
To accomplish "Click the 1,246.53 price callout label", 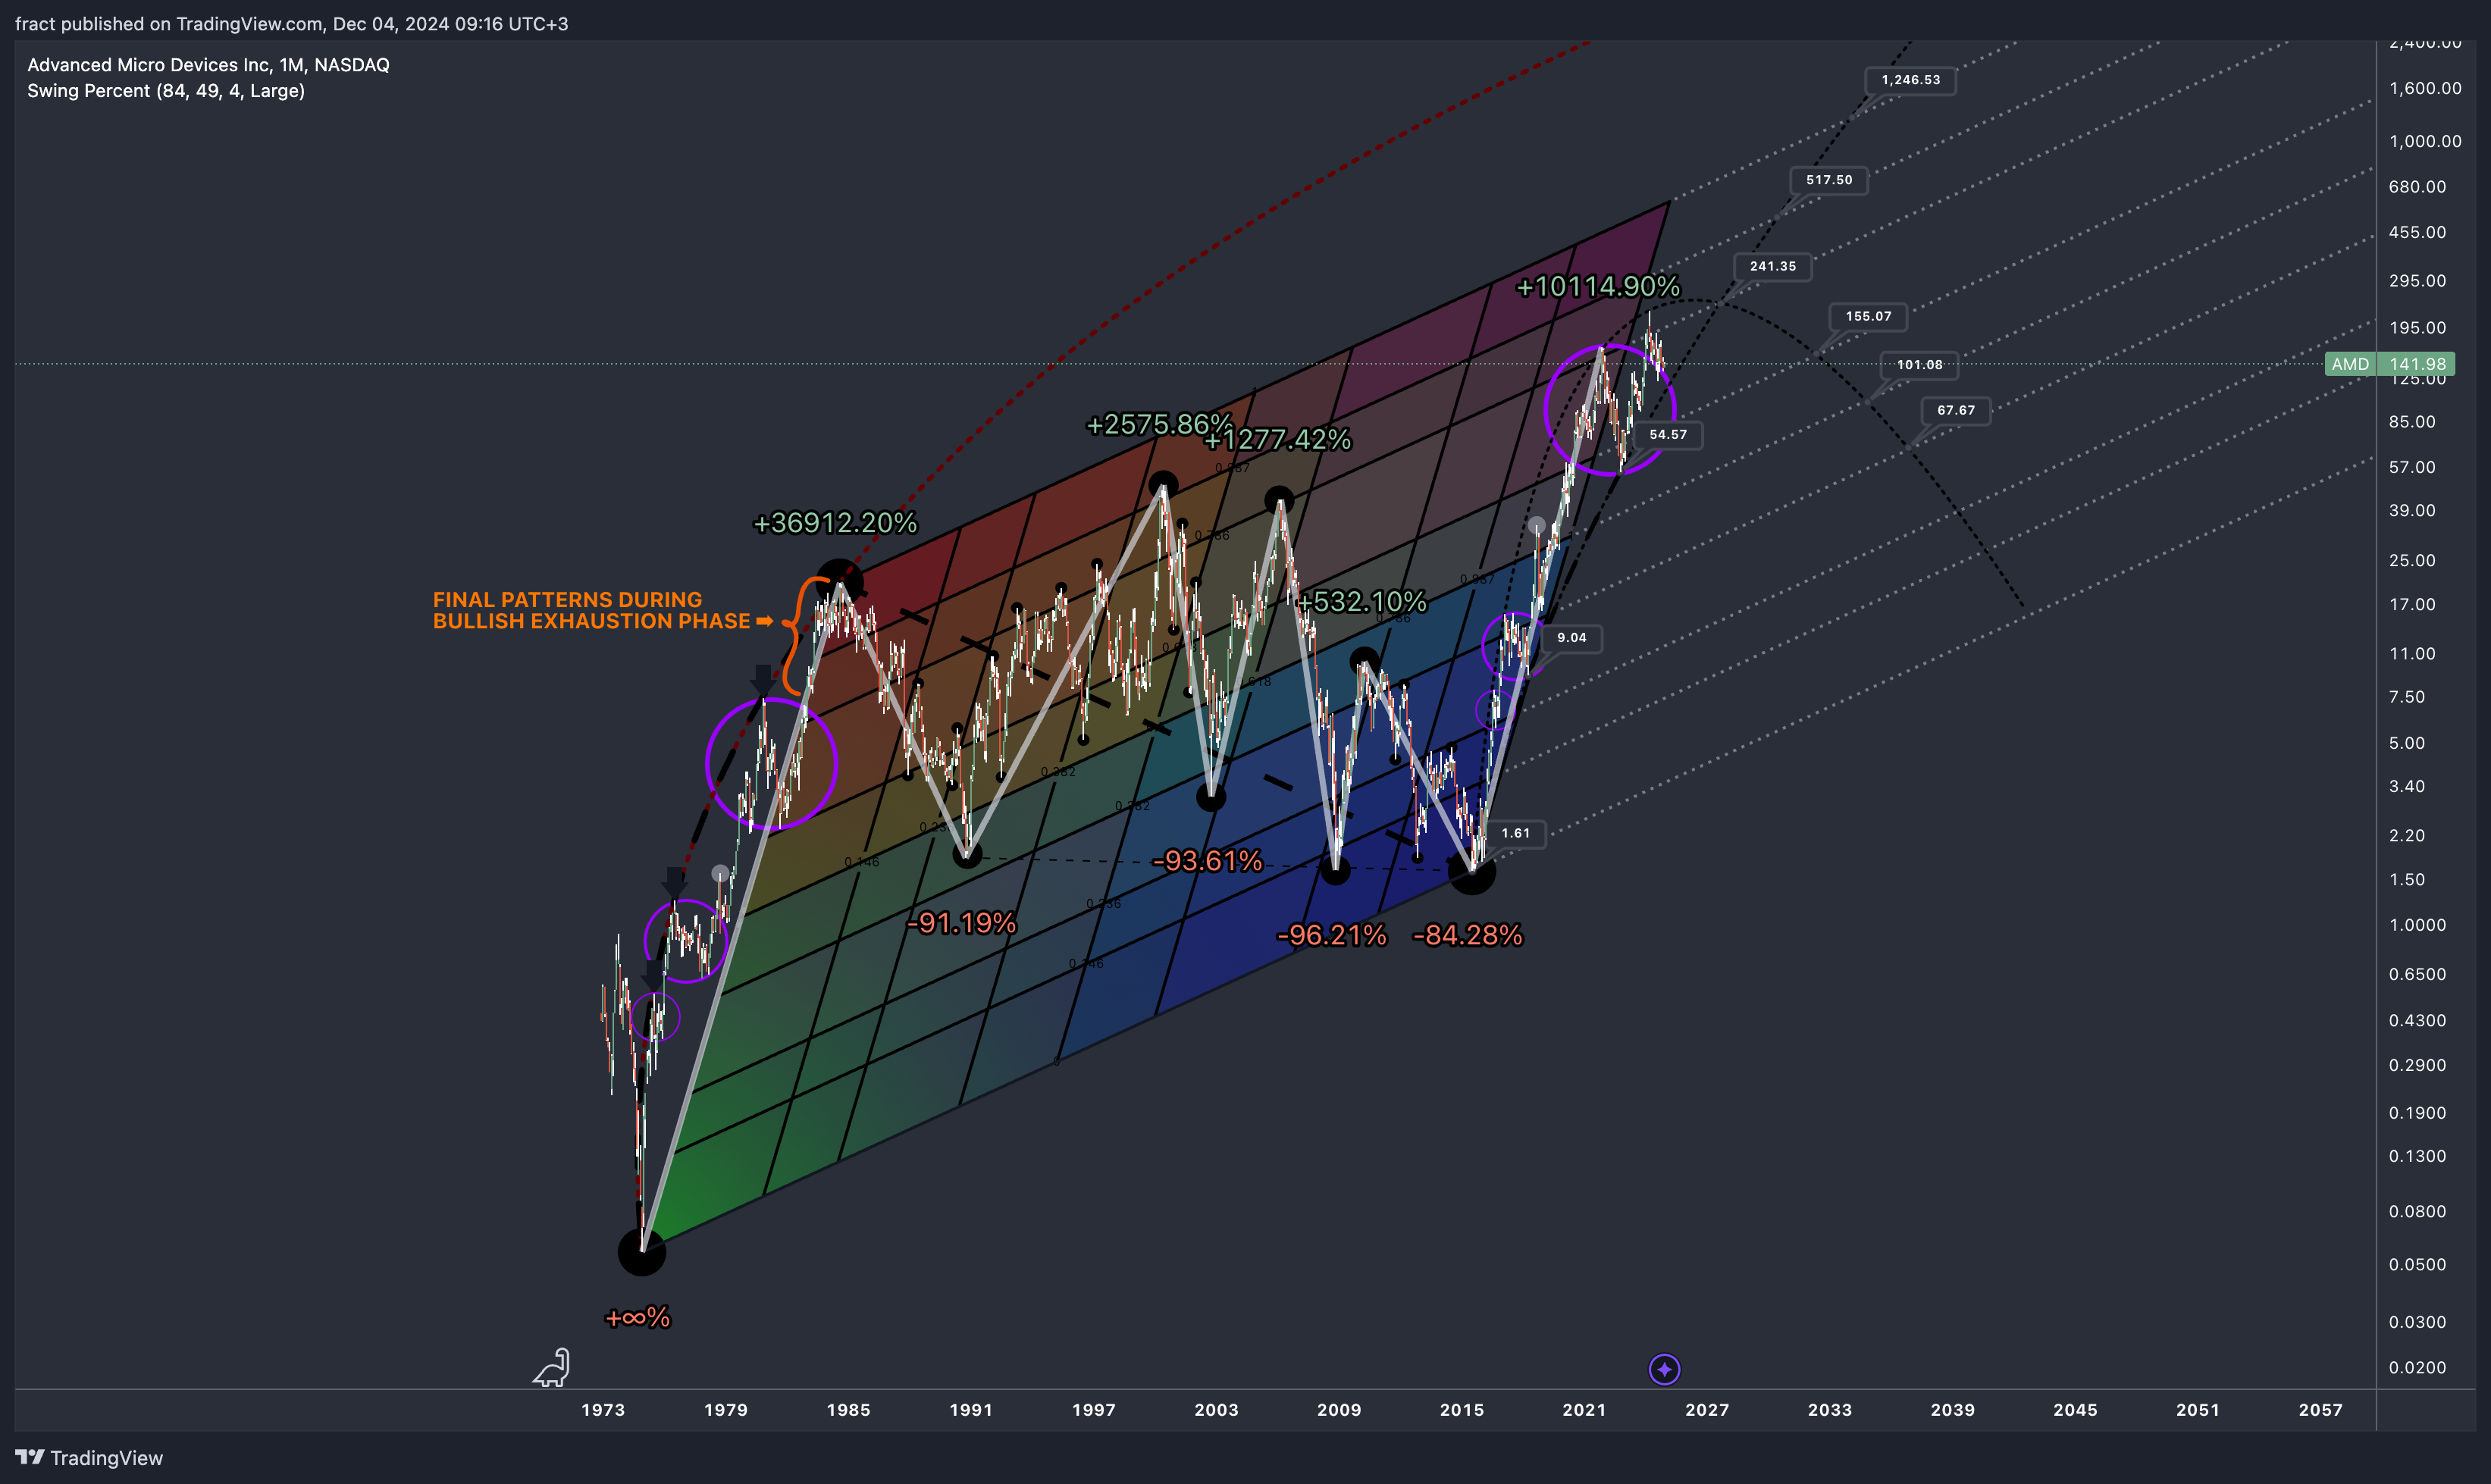I will (1910, 80).
